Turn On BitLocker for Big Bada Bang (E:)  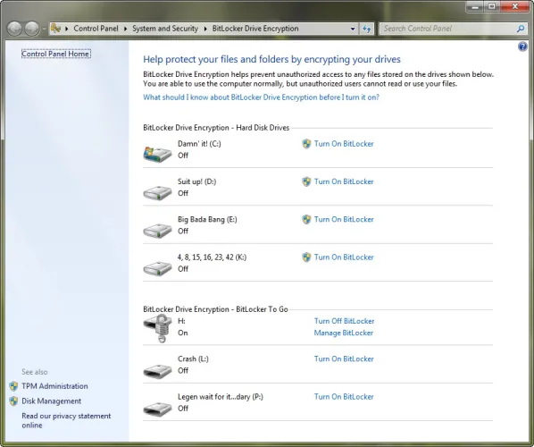pos(344,220)
